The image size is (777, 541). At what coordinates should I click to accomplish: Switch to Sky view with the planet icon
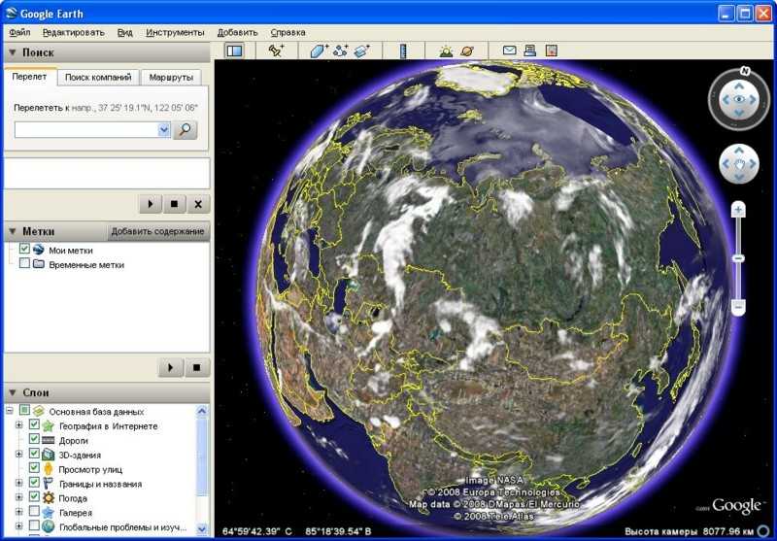coord(467,51)
